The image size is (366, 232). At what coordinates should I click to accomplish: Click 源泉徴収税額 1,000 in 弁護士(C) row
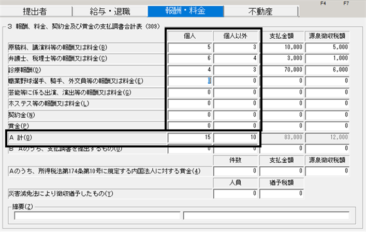tap(327, 58)
